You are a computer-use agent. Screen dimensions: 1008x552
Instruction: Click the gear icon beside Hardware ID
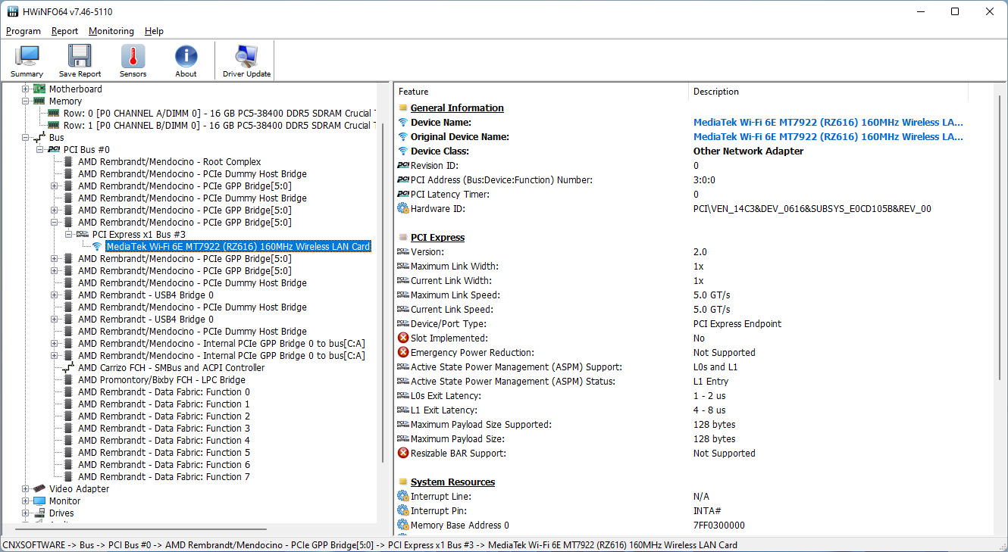coord(402,209)
